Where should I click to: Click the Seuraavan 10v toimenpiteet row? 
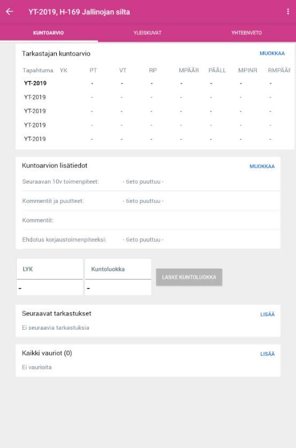[151, 181]
